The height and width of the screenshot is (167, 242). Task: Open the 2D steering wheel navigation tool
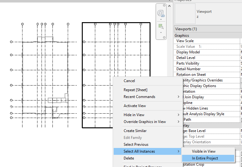point(161,14)
